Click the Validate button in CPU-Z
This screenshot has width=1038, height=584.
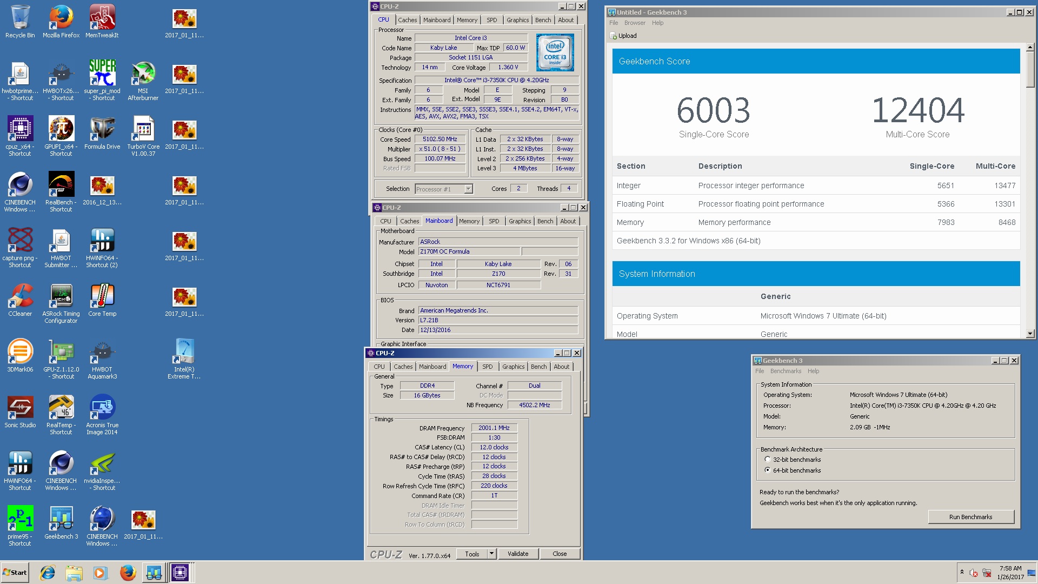(x=518, y=554)
